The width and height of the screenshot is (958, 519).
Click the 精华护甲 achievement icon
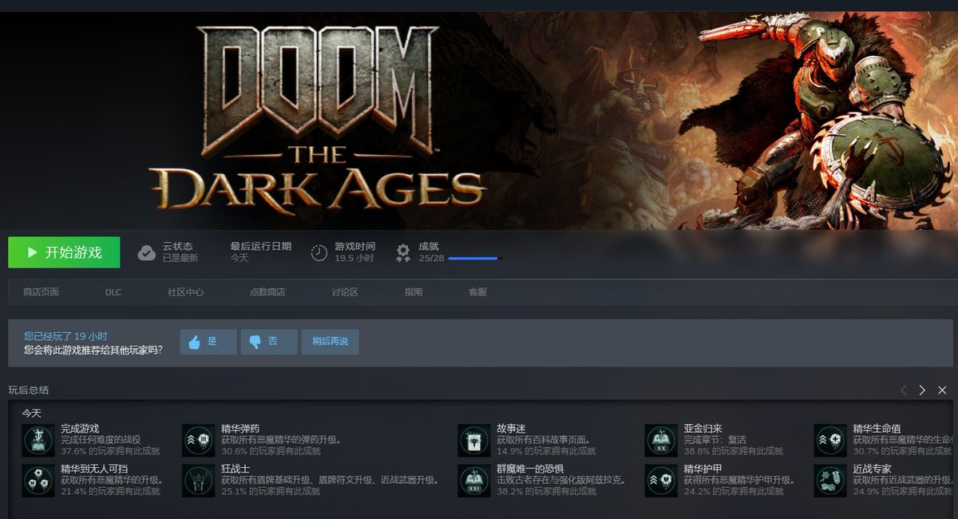pyautogui.click(x=661, y=480)
